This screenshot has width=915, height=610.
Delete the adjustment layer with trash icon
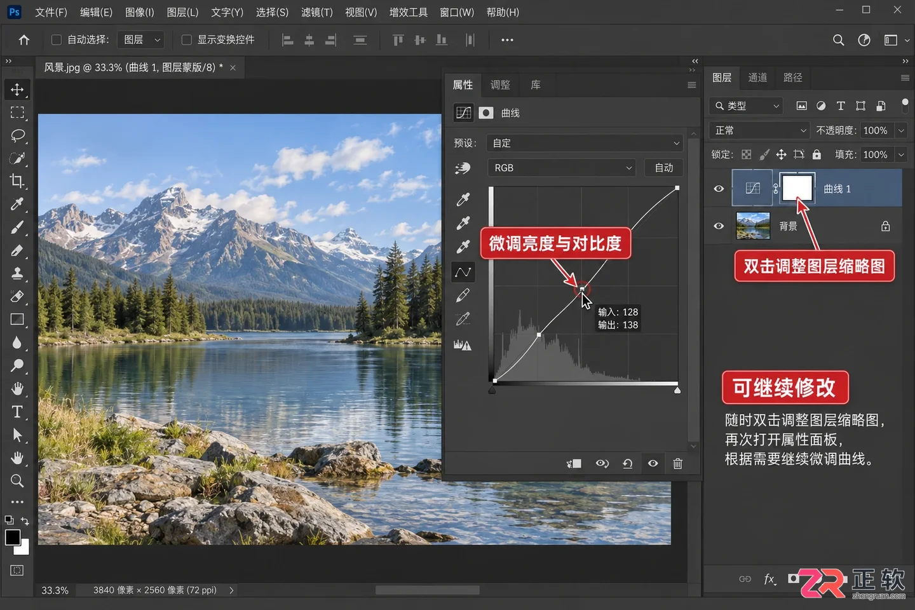pos(678,464)
